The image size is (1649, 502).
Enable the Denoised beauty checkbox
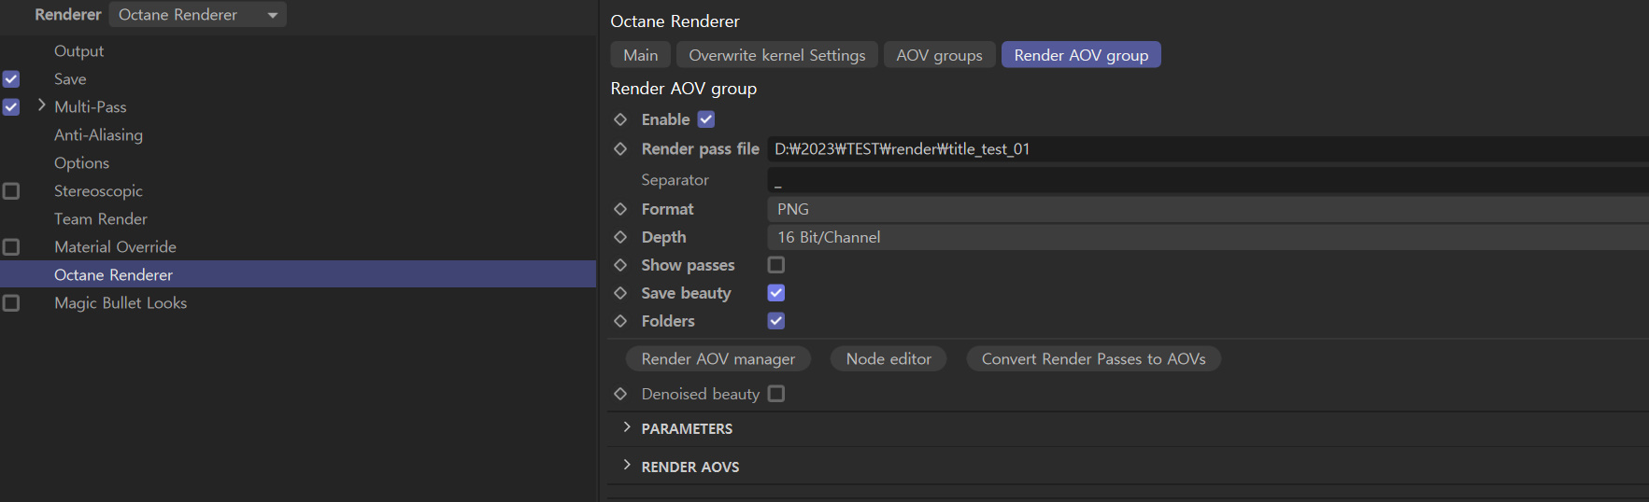[776, 394]
